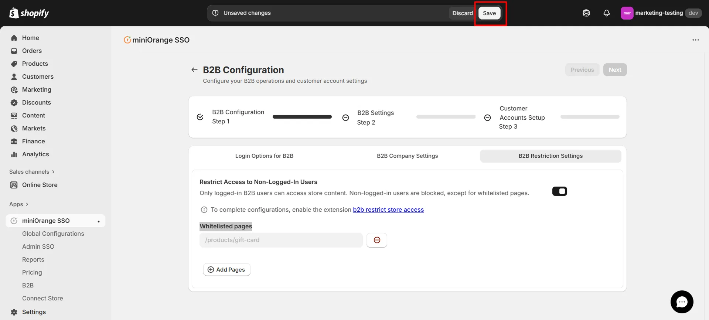This screenshot has height=320, width=709.
Task: Click the Products tag icon
Action: pyautogui.click(x=14, y=64)
